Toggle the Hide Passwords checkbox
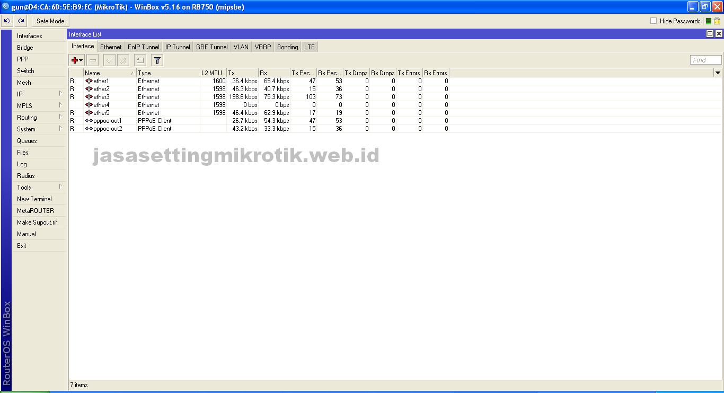This screenshot has height=393, width=724. click(653, 21)
